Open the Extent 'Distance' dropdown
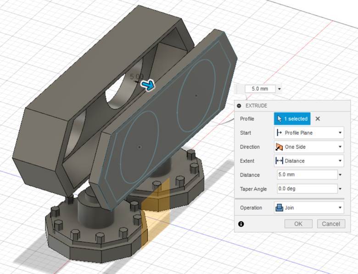 [x=309, y=161]
